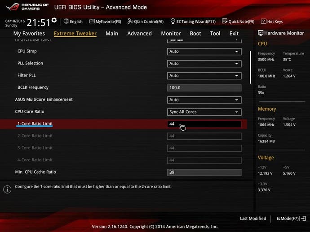
Task: Click the ROG Republic of Gamers logo
Action: click(x=27, y=7)
